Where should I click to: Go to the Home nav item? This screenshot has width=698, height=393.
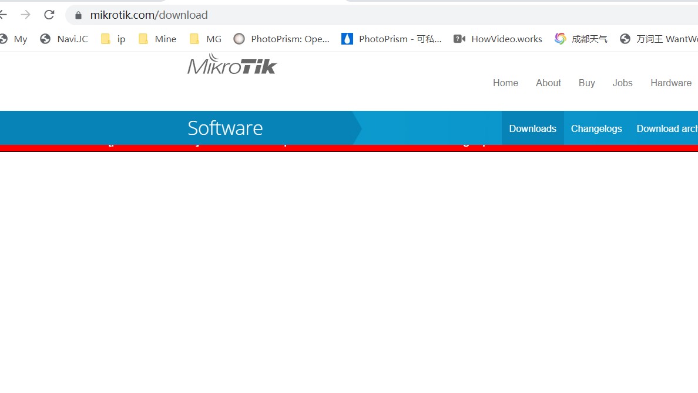pyautogui.click(x=505, y=83)
